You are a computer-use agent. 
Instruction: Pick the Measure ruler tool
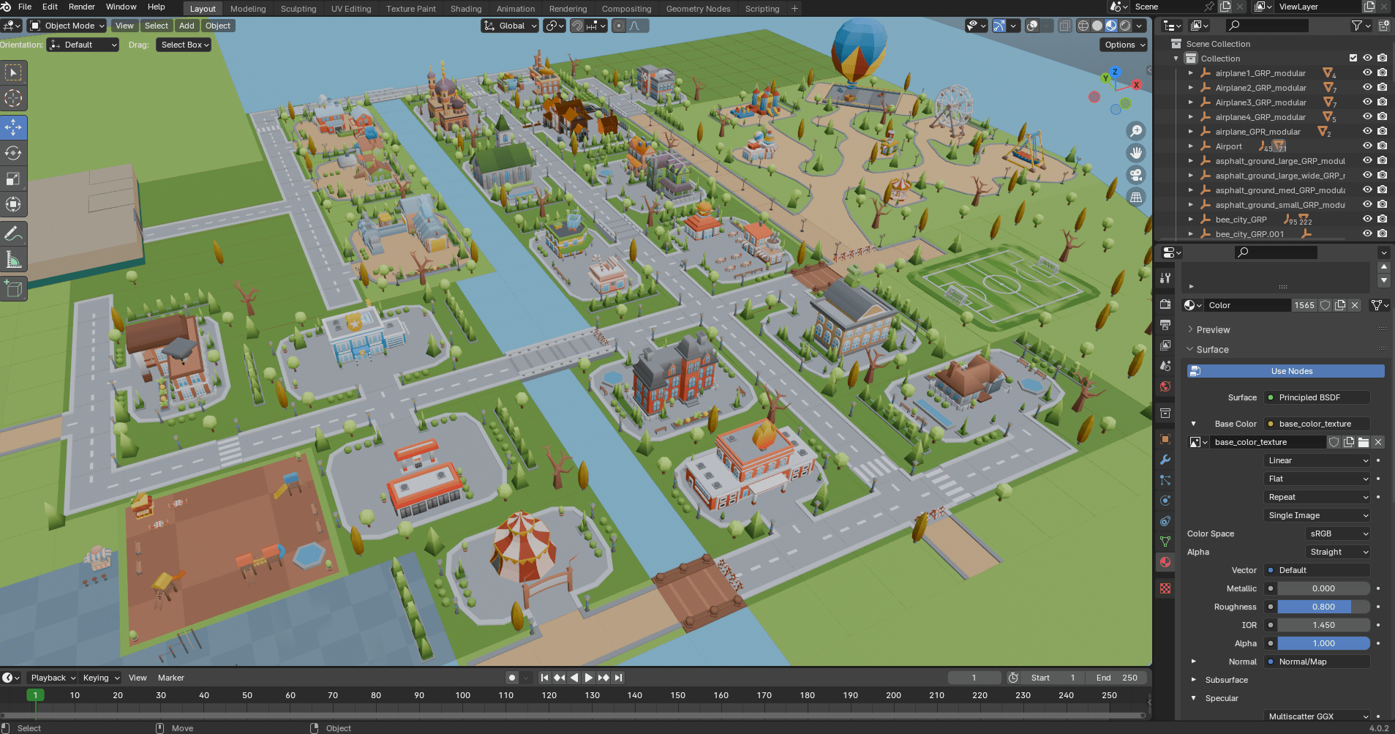(x=13, y=260)
